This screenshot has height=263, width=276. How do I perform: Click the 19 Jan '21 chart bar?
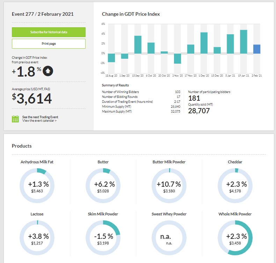click(244, 42)
